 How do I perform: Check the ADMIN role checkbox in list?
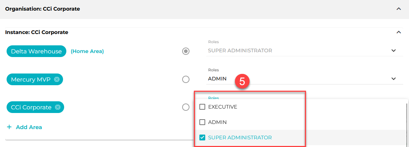202,122
